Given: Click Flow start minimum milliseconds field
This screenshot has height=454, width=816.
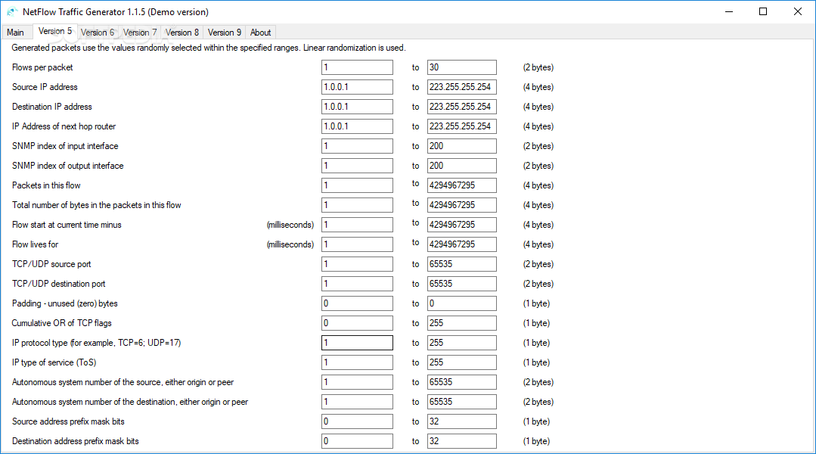Looking at the screenshot, I should coord(357,225).
